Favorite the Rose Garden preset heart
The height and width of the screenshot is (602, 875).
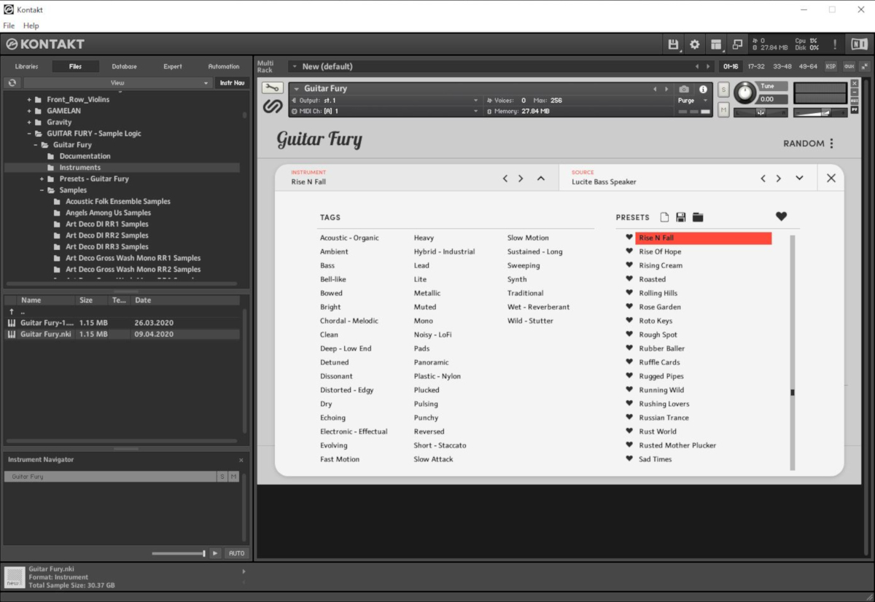(629, 307)
